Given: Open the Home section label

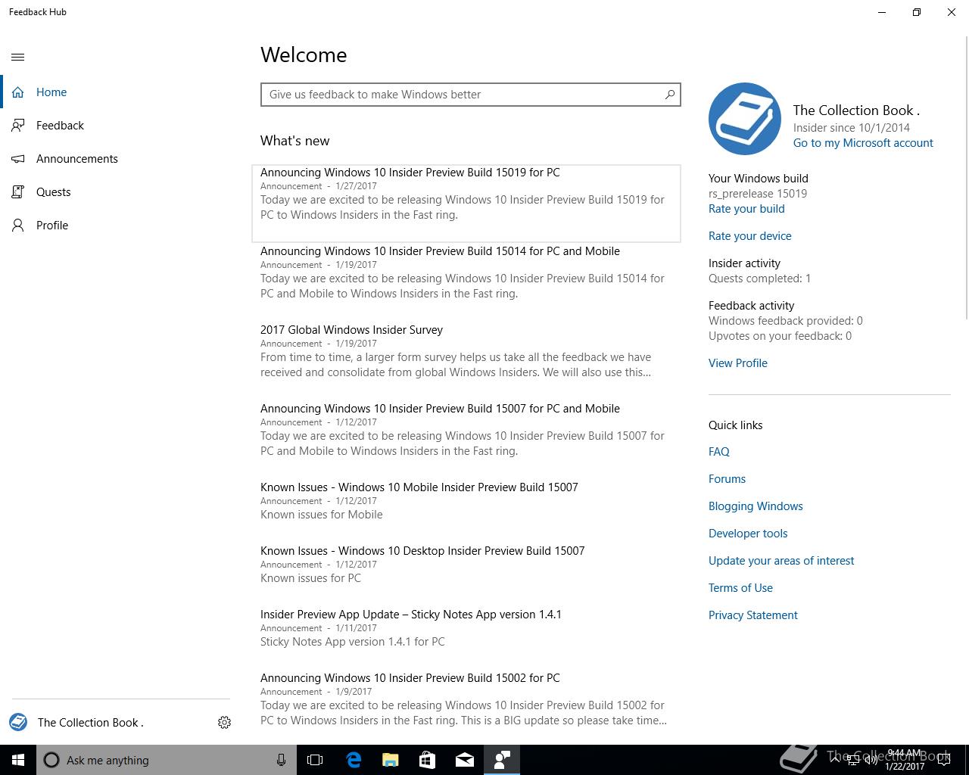Looking at the screenshot, I should pos(51,92).
